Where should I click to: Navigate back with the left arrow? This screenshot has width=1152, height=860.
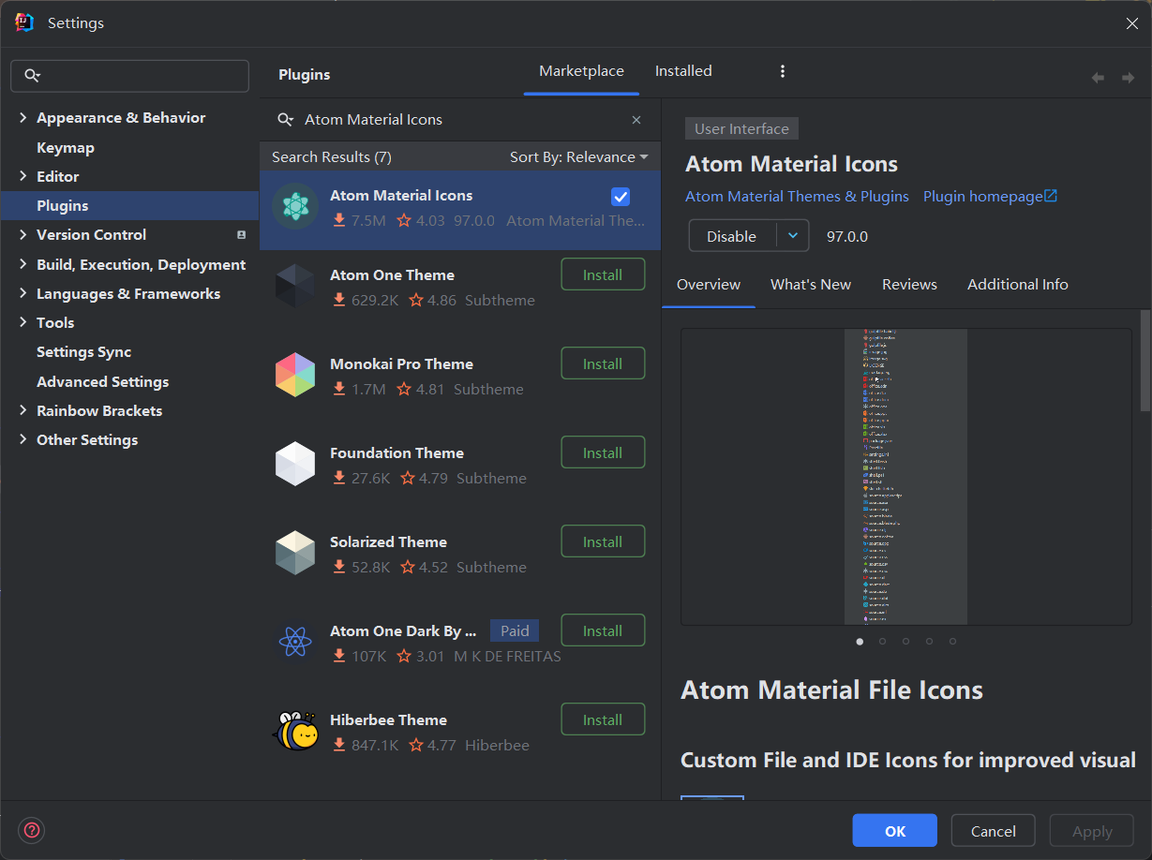(x=1098, y=78)
